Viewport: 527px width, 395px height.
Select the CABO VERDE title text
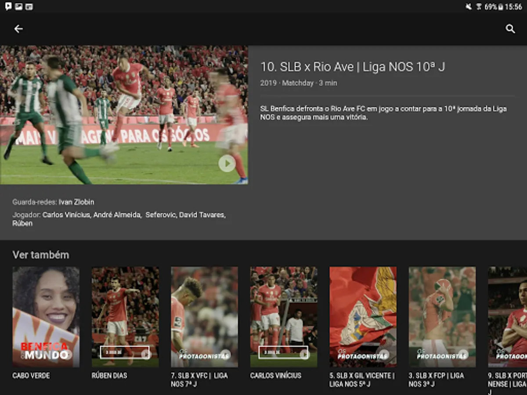(31, 376)
